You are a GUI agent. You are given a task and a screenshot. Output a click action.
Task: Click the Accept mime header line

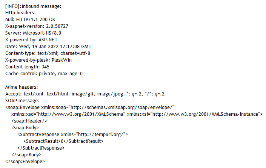(x=85, y=94)
